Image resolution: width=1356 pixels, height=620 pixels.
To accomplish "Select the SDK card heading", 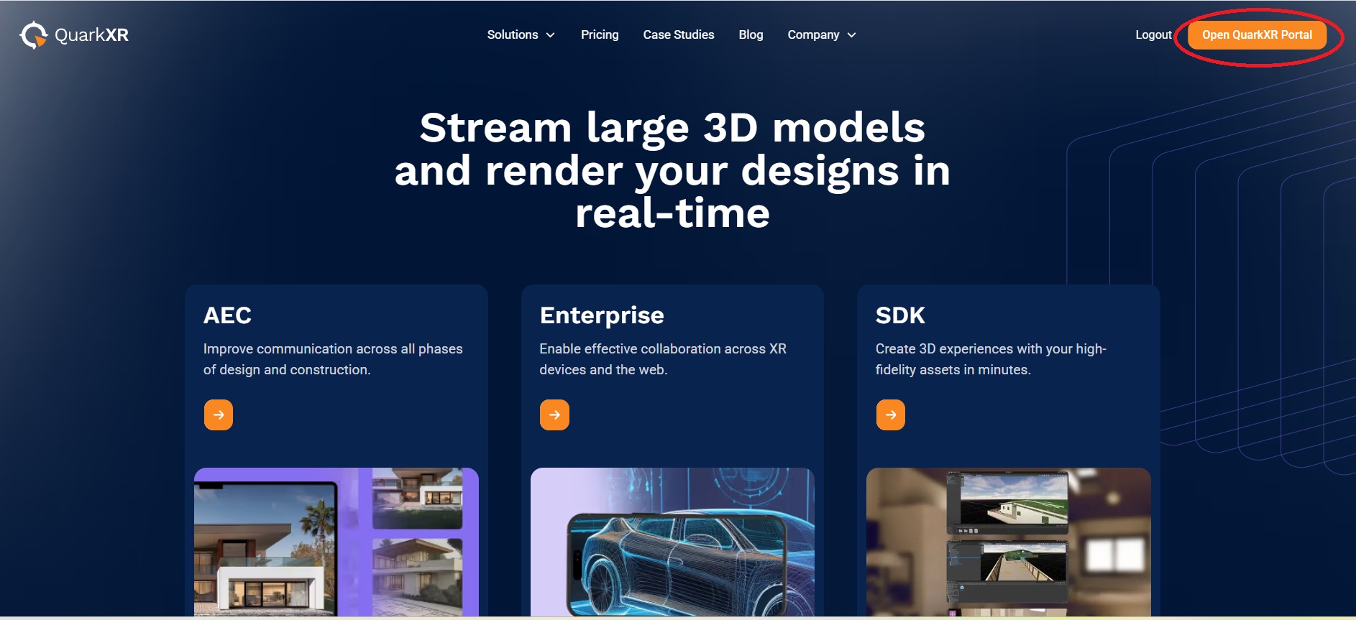I will pyautogui.click(x=900, y=315).
